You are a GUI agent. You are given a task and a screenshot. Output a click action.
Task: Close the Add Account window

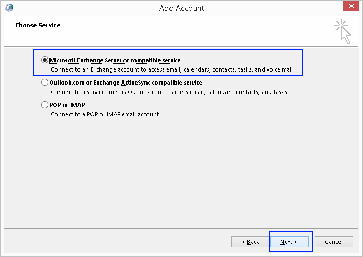point(351,6)
